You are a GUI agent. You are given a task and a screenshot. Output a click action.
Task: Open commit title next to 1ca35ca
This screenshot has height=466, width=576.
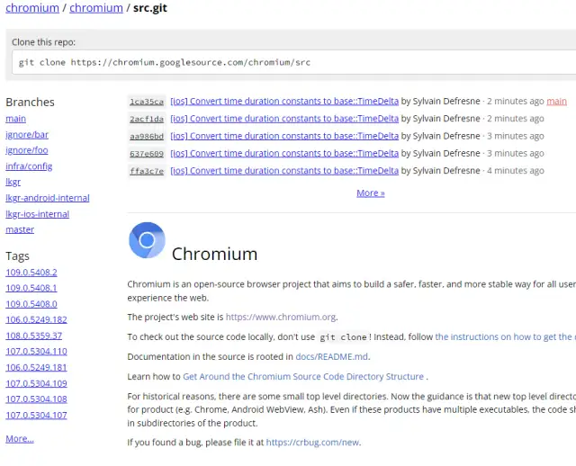click(284, 101)
